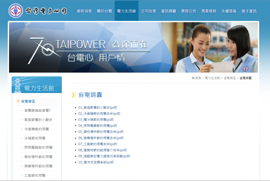Click 電力生活館 in the breadcrumb
Screen dimensions: 270x181
tap(212, 78)
